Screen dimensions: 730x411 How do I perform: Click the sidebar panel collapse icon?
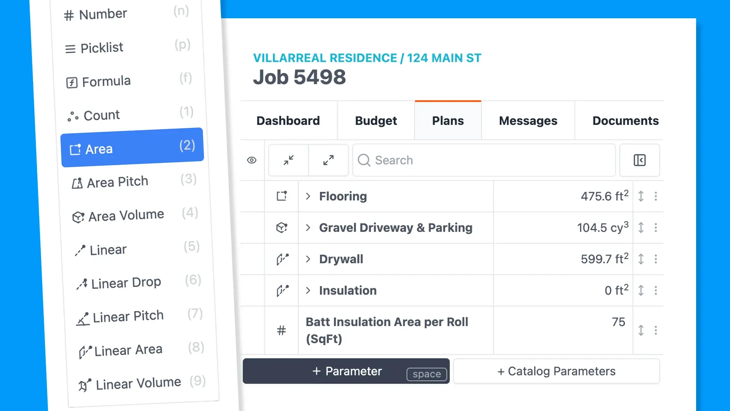pos(640,160)
